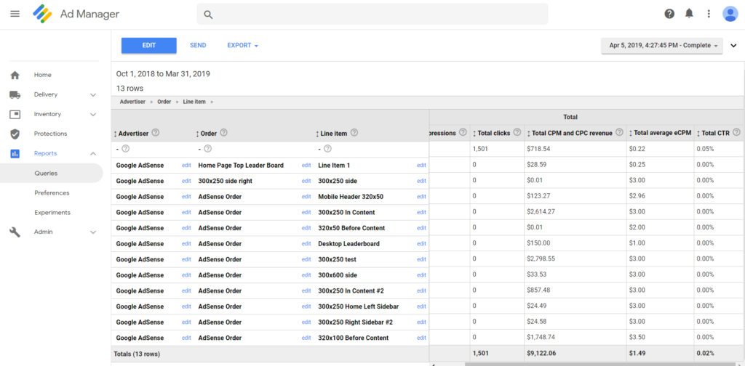This screenshot has width=745, height=366.
Task: Click the Advertiser breadcrumb dimension
Action: (x=132, y=102)
